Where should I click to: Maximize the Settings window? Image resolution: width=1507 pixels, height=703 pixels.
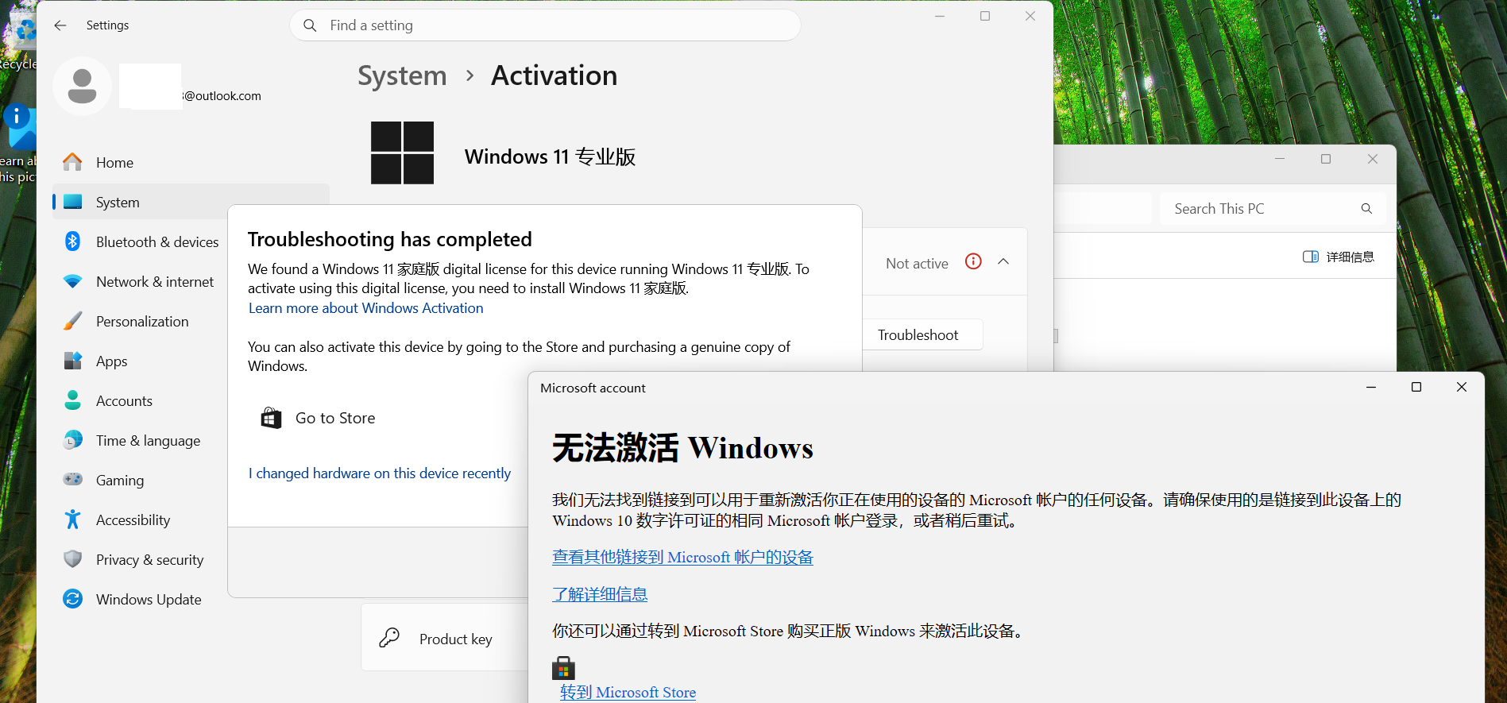[985, 16]
